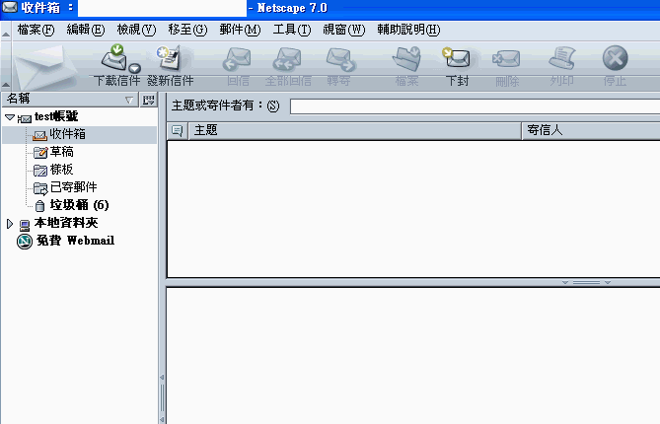
Task: Click the File (檔案) toolbar icon
Action: (x=406, y=58)
